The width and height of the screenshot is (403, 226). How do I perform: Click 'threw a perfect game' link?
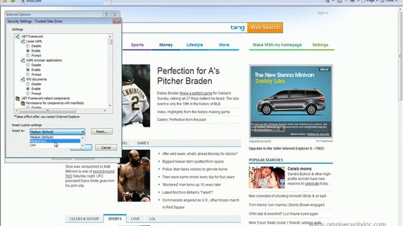(196, 94)
